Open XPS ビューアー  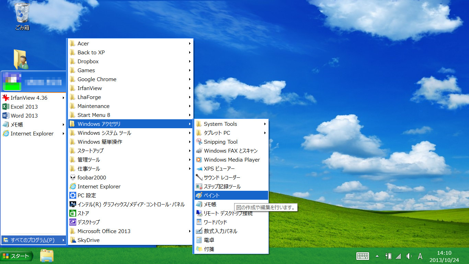click(x=231, y=168)
